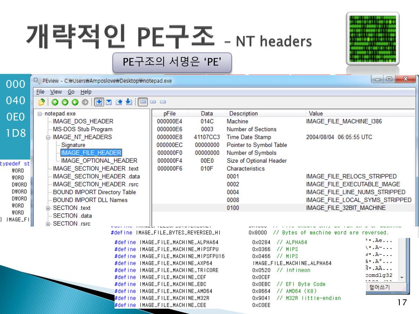Click IMAGE_FILE_LINE_NUMS_STRIPPED value
The image size is (419, 314).
(x=356, y=192)
